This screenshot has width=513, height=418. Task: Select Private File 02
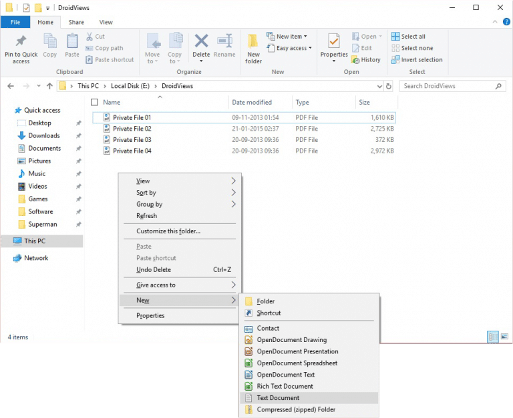coord(244,129)
